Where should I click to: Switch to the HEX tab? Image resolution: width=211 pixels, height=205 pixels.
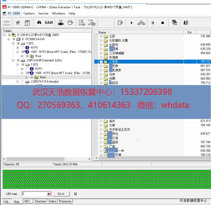pyautogui.click(x=27, y=201)
